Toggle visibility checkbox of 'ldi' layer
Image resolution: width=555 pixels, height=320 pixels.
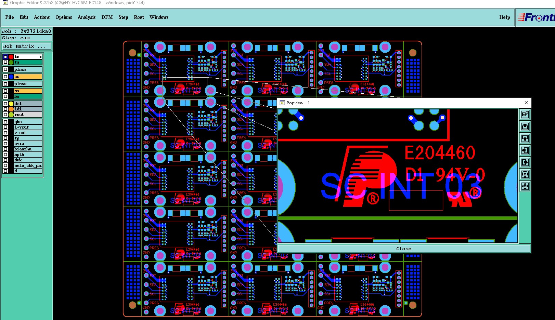[5, 109]
